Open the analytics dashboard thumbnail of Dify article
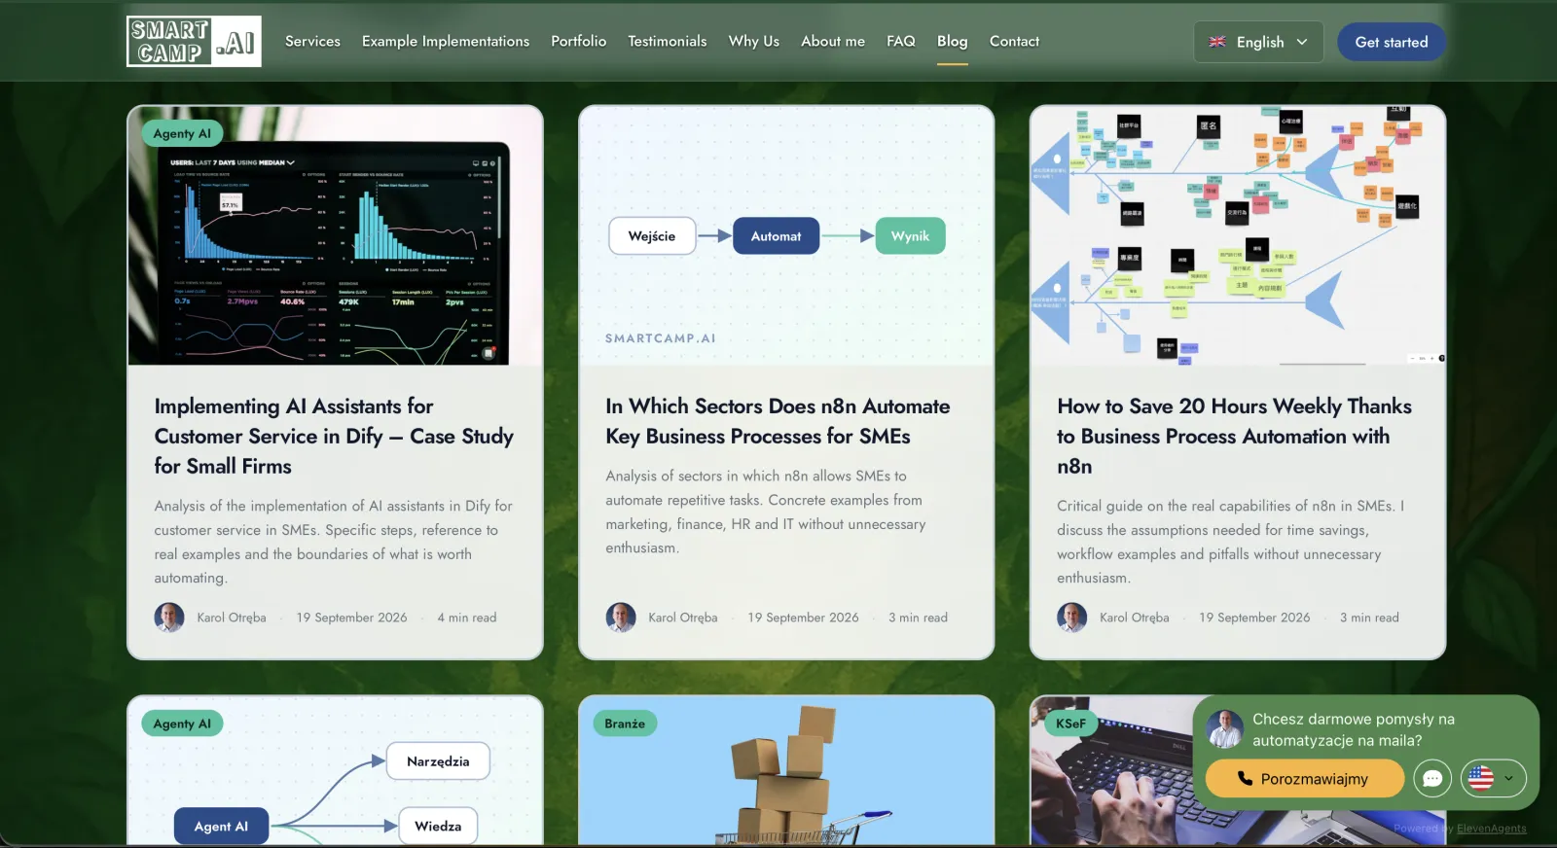 pyautogui.click(x=335, y=236)
